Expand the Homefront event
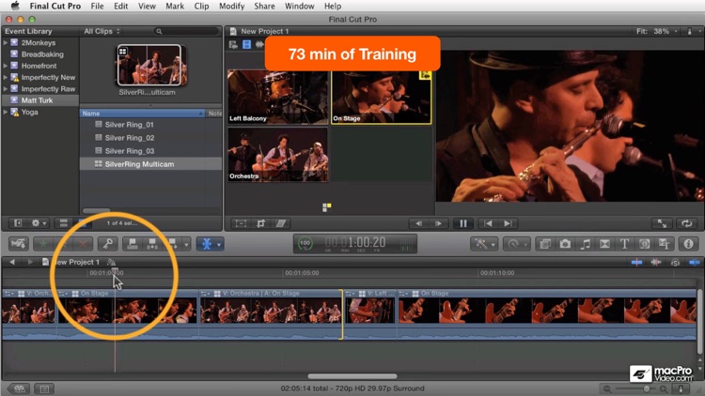Image resolution: width=705 pixels, height=396 pixels. pyautogui.click(x=6, y=66)
